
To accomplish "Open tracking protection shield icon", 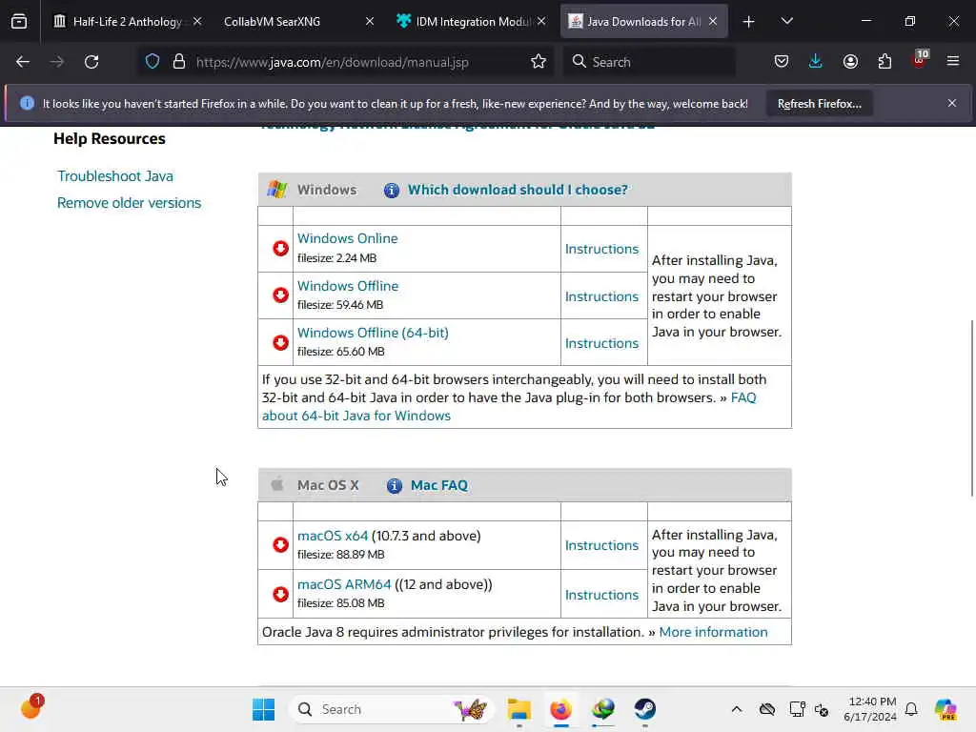I will 152,62.
